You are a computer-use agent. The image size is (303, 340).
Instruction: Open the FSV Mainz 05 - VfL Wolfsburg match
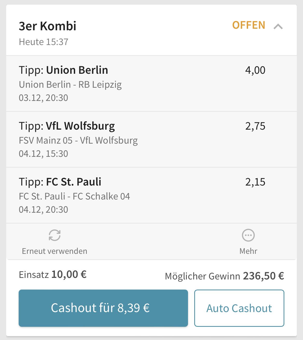click(x=78, y=141)
